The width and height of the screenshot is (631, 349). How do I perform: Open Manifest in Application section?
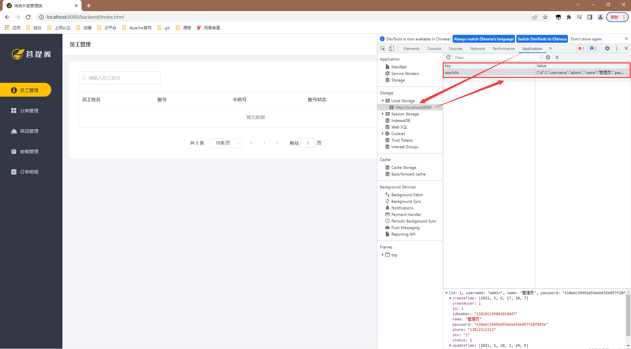point(399,67)
